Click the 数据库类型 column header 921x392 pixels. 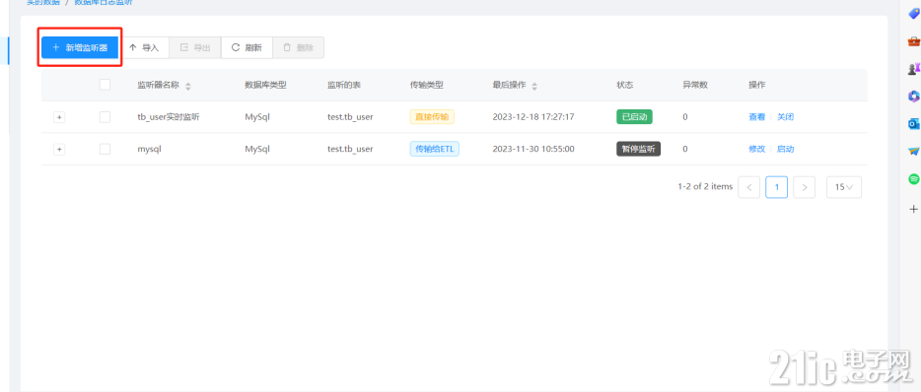point(265,85)
